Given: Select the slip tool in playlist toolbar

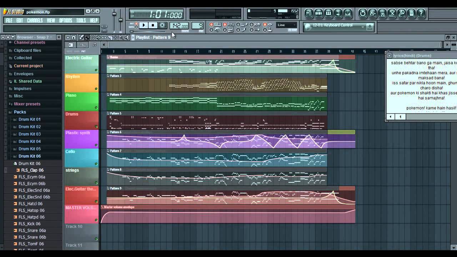Looking at the screenshot, I should click(x=104, y=37).
